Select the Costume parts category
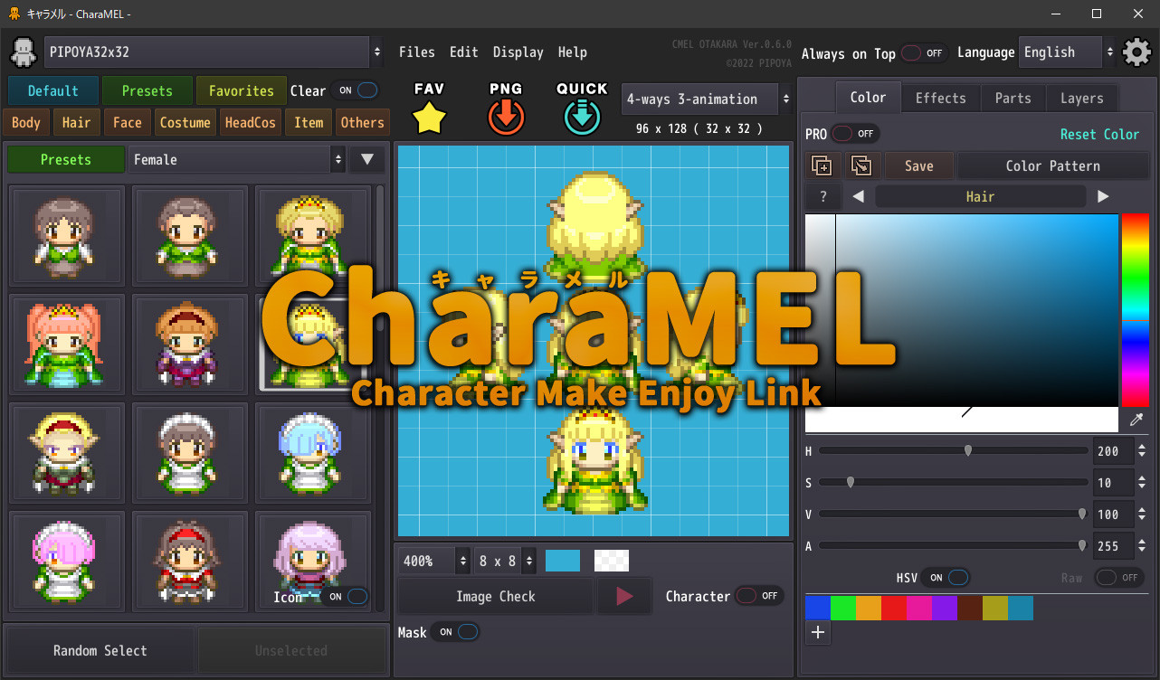The height and width of the screenshot is (680, 1160). pos(185,122)
